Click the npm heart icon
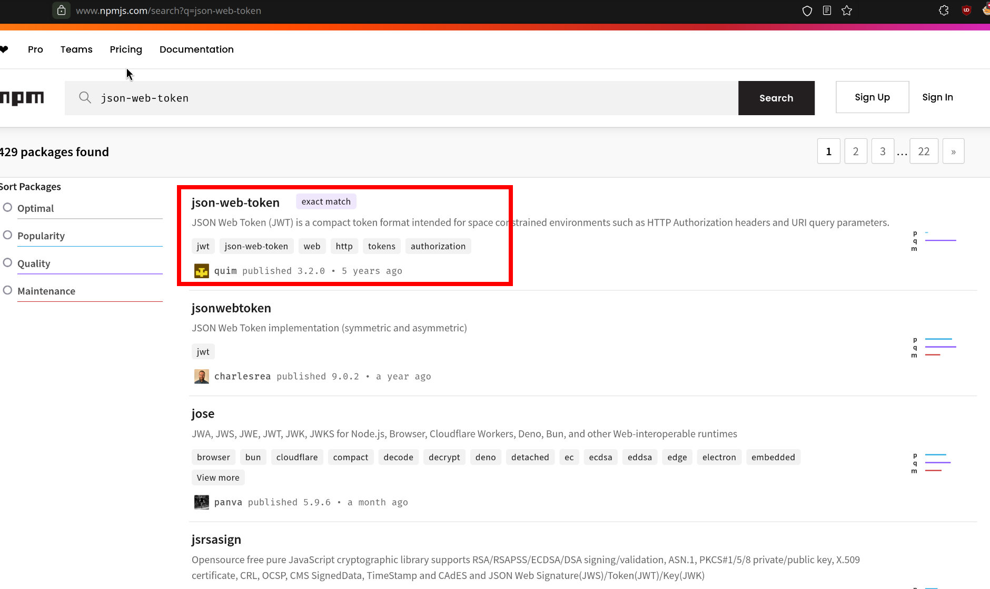This screenshot has width=990, height=589. pos(4,49)
